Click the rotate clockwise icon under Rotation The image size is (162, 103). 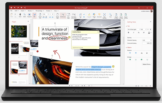[x=130, y=53]
